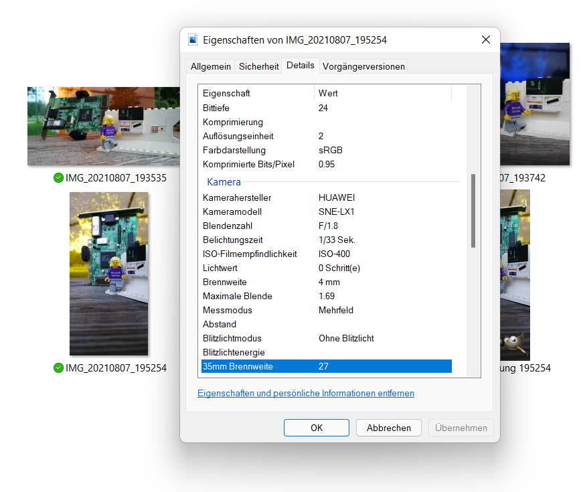Image resolution: width=581 pixels, height=492 pixels.
Task: Select the ISO-Filmempfindlichkeit row
Action: coord(327,254)
